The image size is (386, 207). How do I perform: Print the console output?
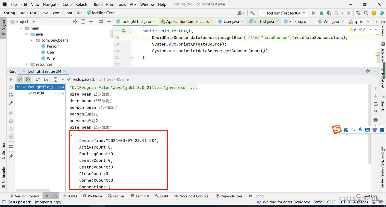[x=376, y=120]
